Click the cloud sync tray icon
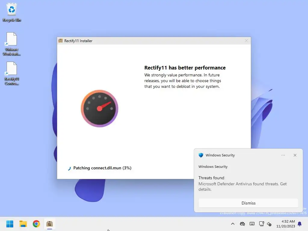This screenshot has width=308, height=231. click(242, 224)
